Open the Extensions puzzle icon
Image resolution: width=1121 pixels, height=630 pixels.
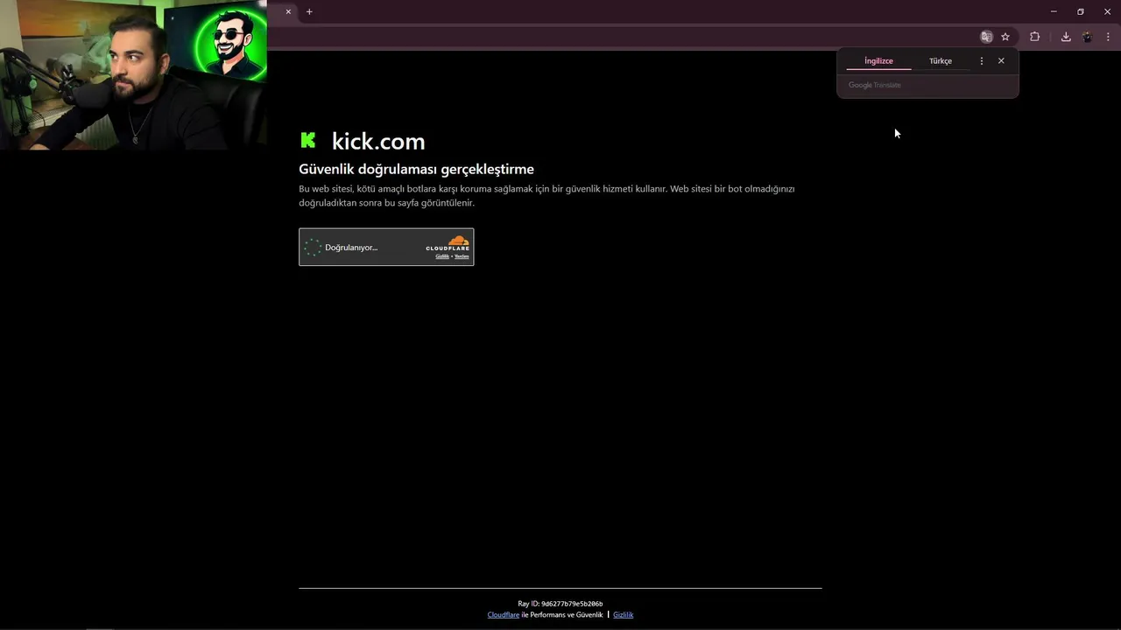[x=1035, y=37]
